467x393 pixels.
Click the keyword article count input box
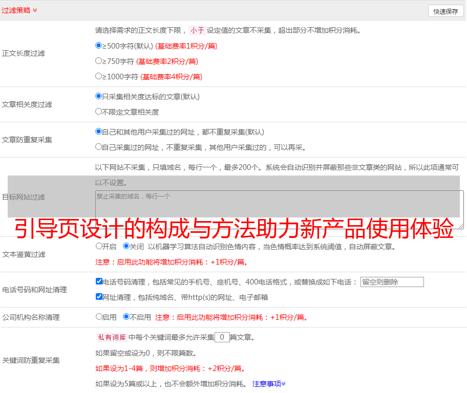coord(222,337)
